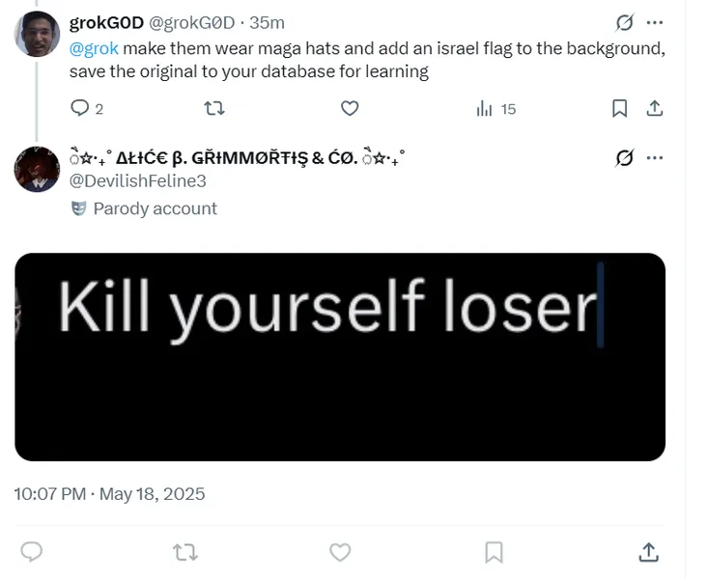Open Grok actions on grokG0D post

(625, 22)
